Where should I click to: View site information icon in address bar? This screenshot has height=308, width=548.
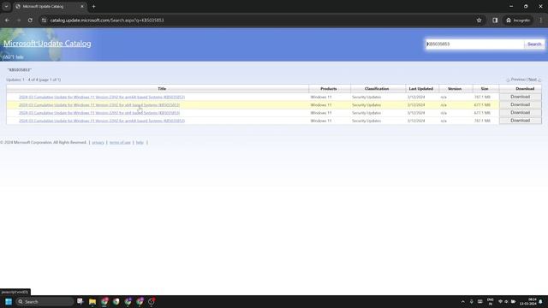pyautogui.click(x=44, y=21)
